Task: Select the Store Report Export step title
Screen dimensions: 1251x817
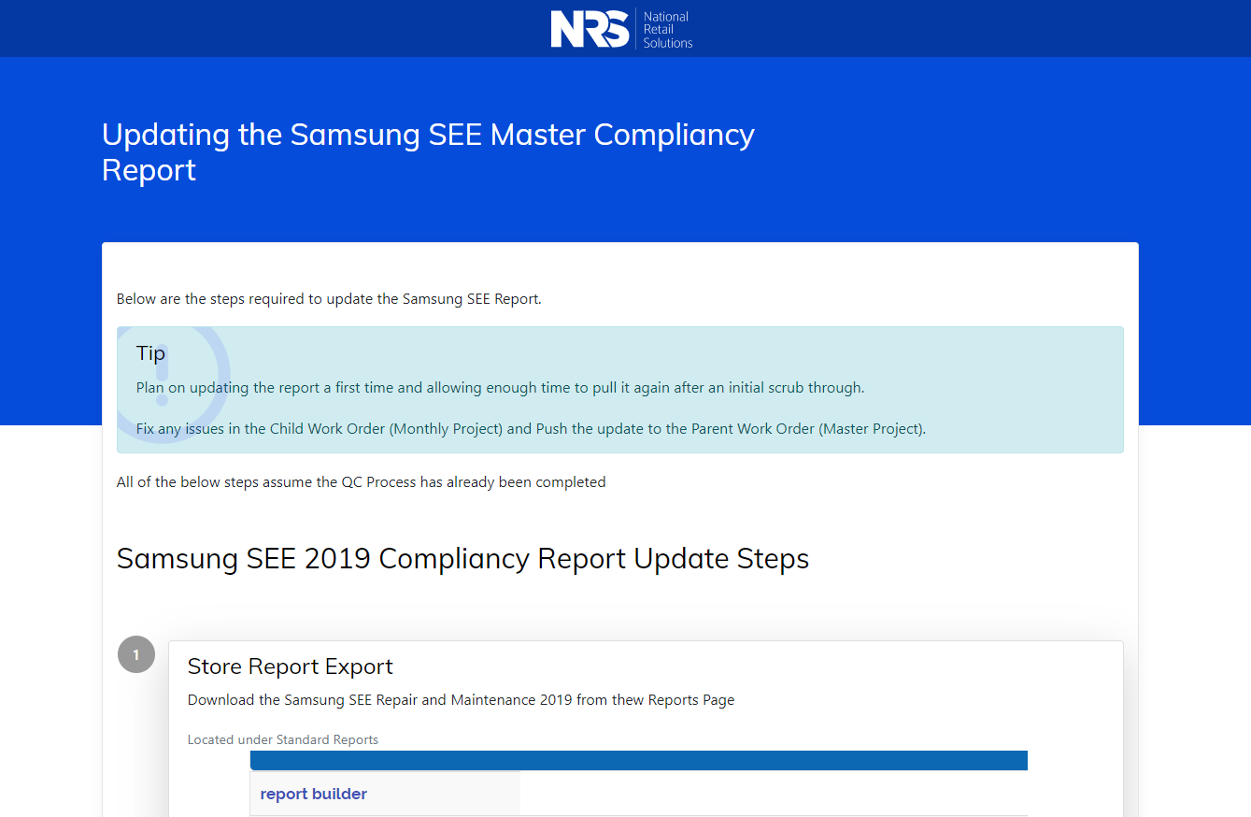Action: pyautogui.click(x=290, y=666)
